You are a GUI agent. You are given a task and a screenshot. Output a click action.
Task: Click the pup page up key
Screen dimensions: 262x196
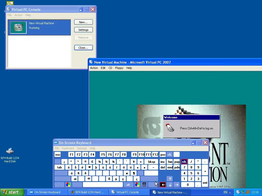(x=177, y=162)
